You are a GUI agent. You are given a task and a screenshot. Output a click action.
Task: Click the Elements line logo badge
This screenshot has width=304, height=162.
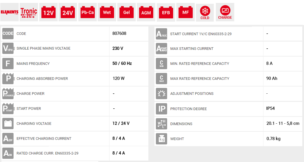coord(10,12)
